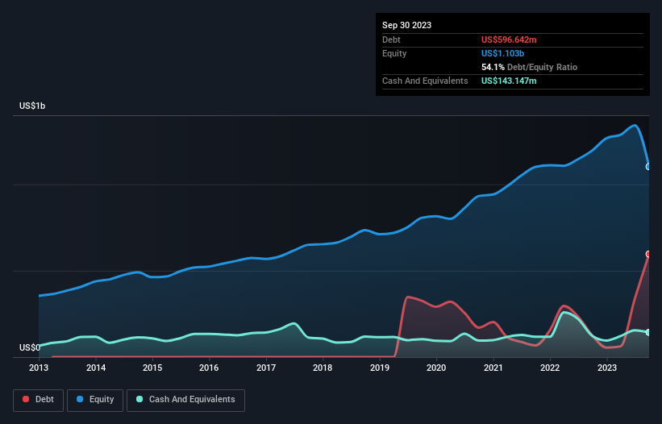Toggle the Cash And Equivalents legend button
The height and width of the screenshot is (424, 662).
coord(185,400)
